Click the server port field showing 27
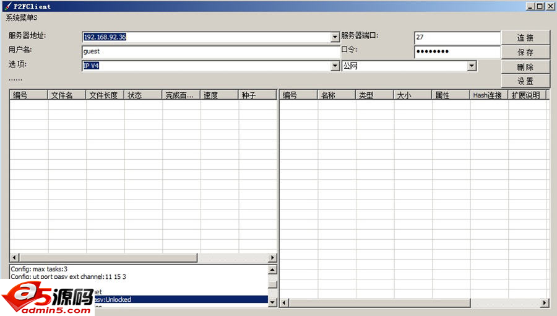The image size is (557, 316). click(457, 37)
